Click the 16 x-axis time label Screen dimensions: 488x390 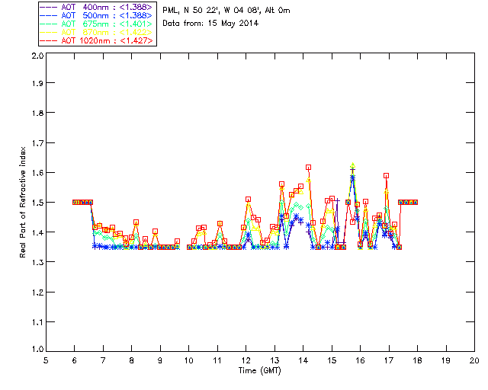[x=361, y=360]
